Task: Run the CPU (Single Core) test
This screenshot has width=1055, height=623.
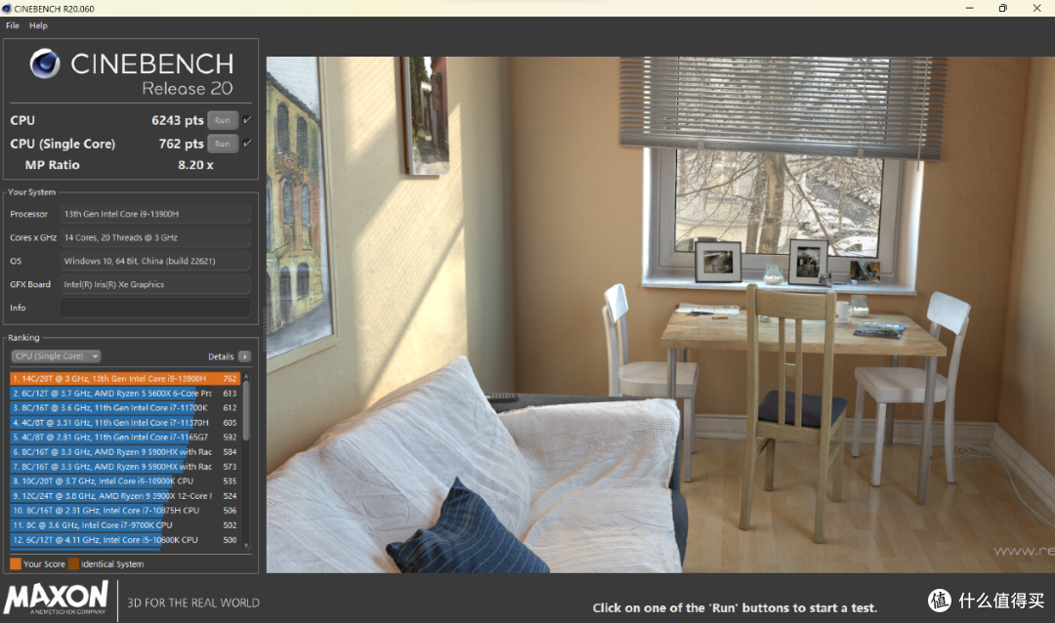Action: (x=222, y=144)
